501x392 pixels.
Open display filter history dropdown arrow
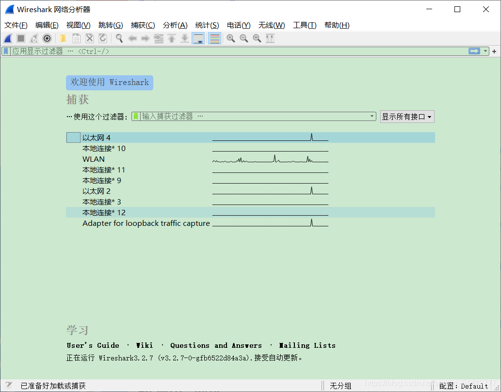click(485, 51)
